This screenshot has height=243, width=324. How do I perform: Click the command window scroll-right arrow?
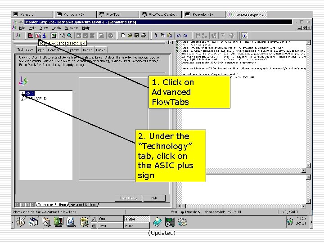click(304, 170)
